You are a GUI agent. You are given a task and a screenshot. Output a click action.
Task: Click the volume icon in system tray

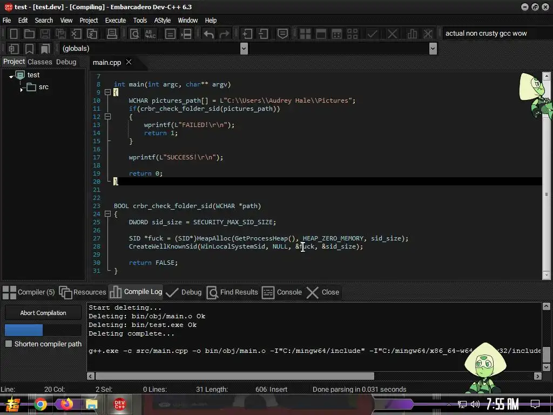pyautogui.click(x=475, y=404)
